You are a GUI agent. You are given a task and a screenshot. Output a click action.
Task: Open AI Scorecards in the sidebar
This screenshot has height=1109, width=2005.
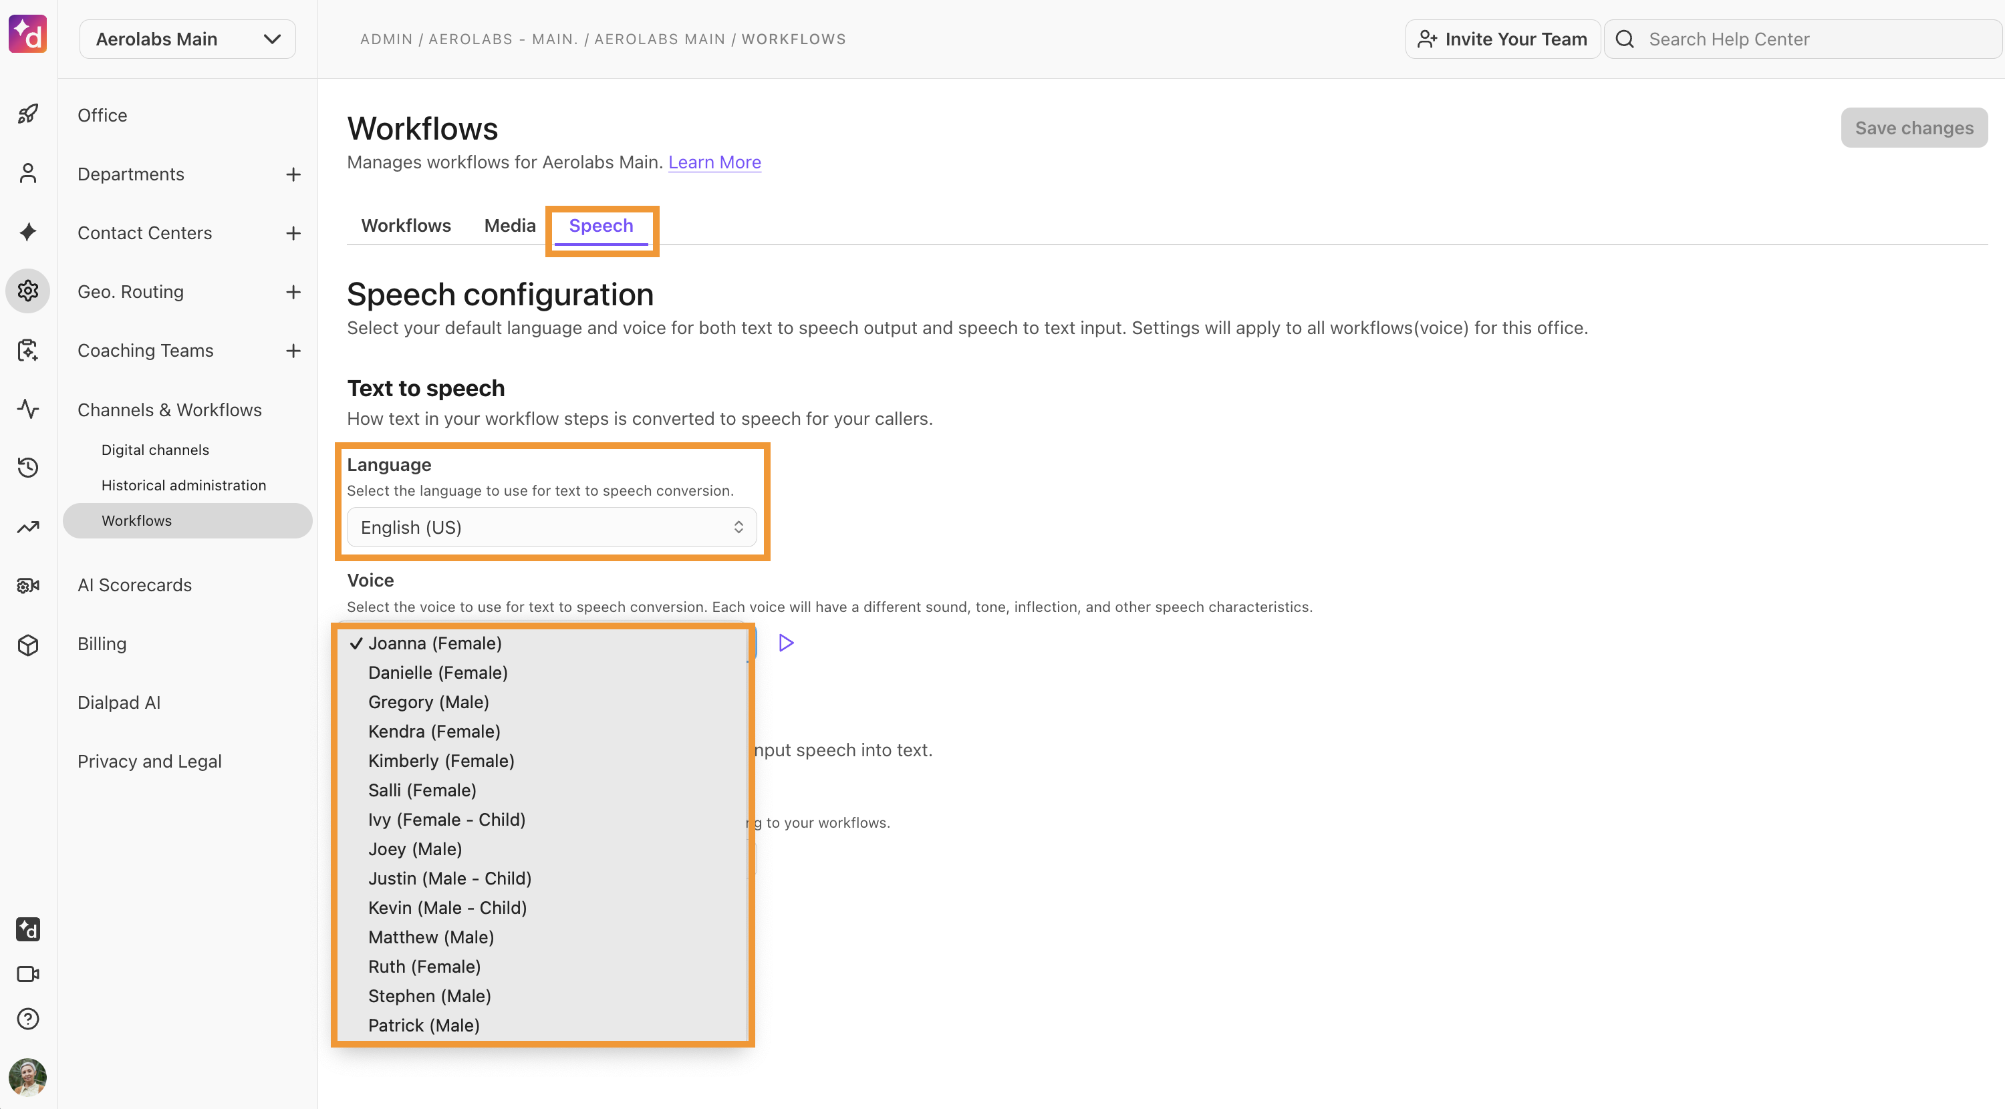(134, 585)
